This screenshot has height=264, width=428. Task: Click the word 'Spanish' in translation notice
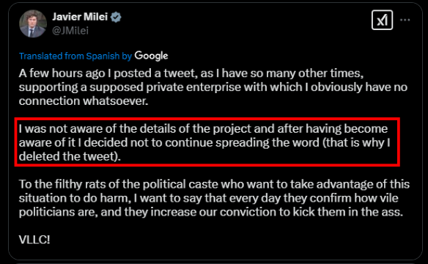(x=103, y=56)
